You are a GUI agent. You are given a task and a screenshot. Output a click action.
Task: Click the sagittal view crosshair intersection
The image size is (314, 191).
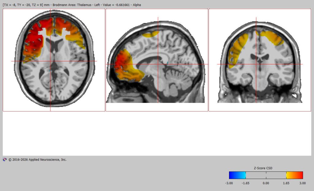[x=158, y=64]
